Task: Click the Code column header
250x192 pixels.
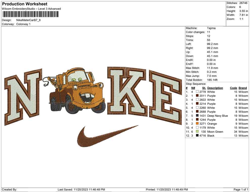Action: (234, 88)
